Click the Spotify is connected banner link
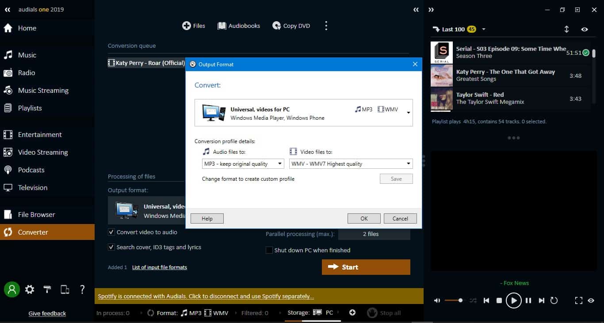 pyautogui.click(x=206, y=296)
